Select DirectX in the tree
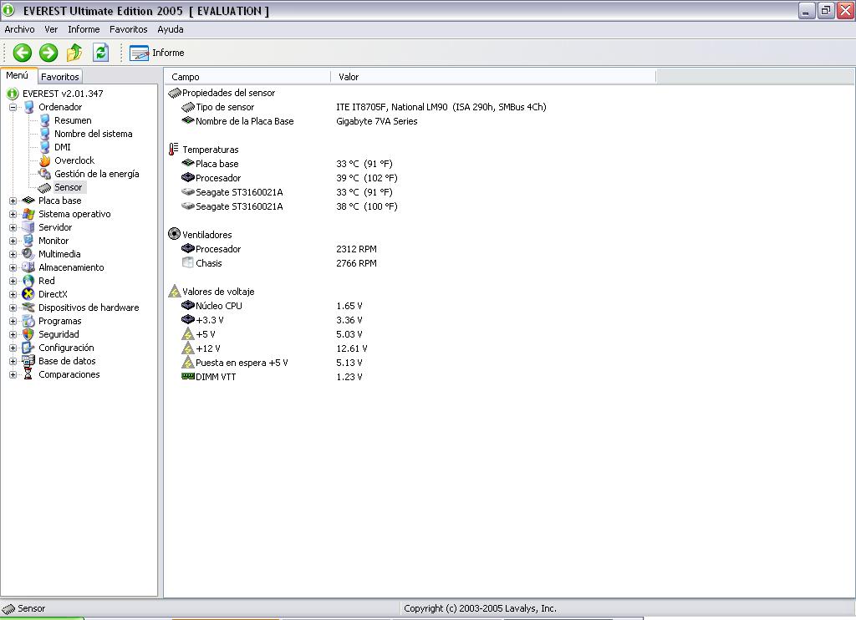 (x=53, y=294)
